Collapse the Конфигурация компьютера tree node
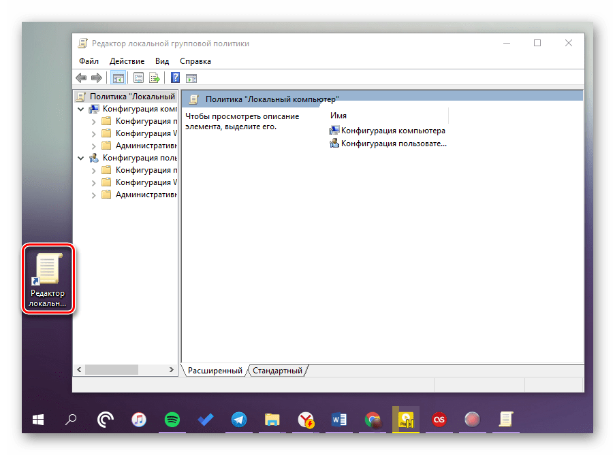 [81, 109]
